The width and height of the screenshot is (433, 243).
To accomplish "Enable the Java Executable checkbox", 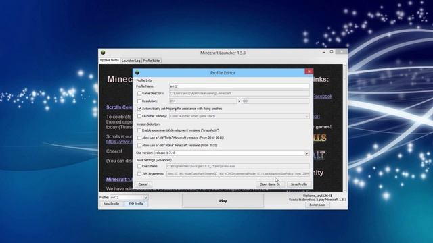I will 139,167.
